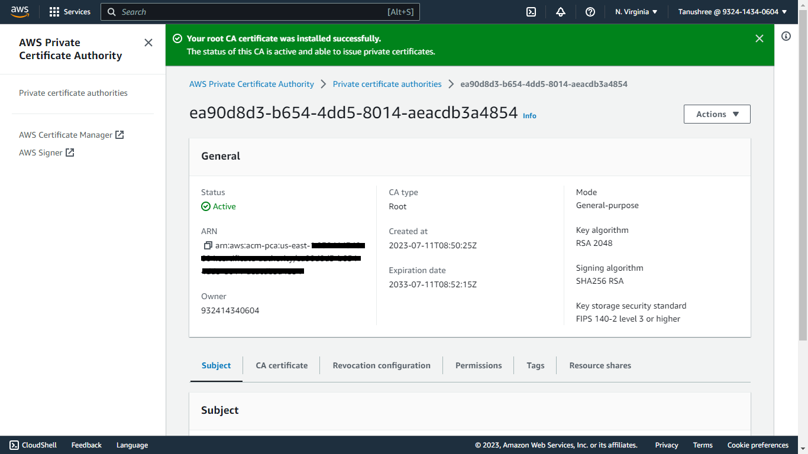This screenshot has height=454, width=808.
Task: Open the Tags tab
Action: (535, 365)
